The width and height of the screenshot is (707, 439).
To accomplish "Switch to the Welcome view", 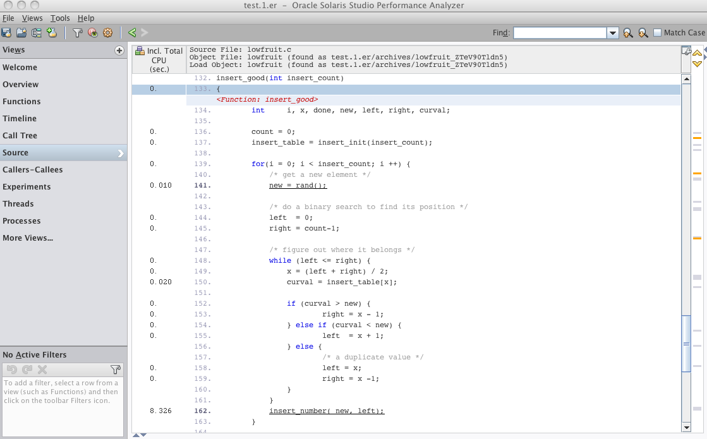I will [63, 67].
